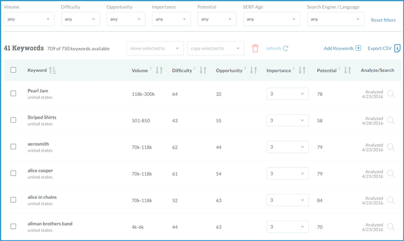404x241 pixels.
Task: Open the Volume filter dropdown
Action: [29, 19]
